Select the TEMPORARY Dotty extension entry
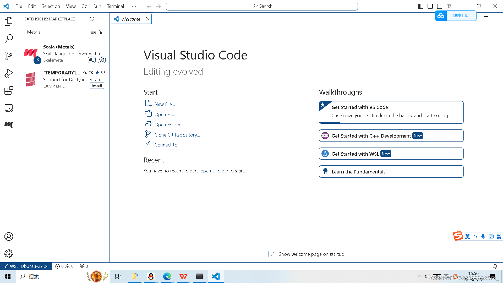503x283 pixels. pyautogui.click(x=63, y=79)
